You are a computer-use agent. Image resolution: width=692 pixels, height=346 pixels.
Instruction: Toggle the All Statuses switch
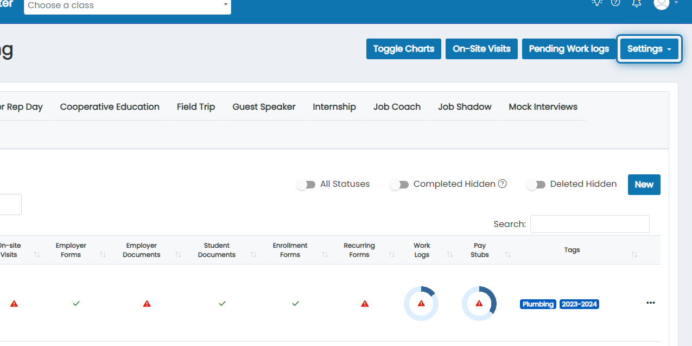tap(306, 185)
